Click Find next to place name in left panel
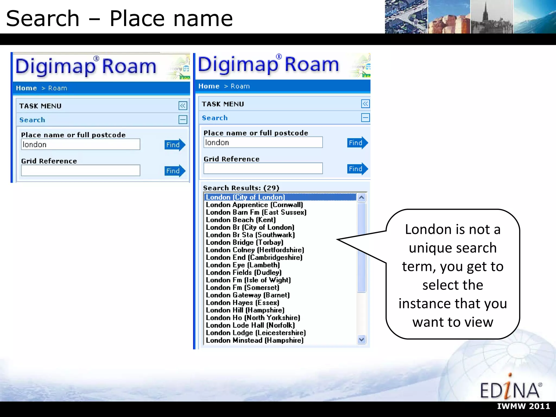 (175, 145)
